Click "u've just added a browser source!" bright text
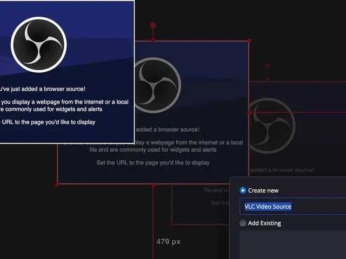346x259 pixels. tap(42, 89)
